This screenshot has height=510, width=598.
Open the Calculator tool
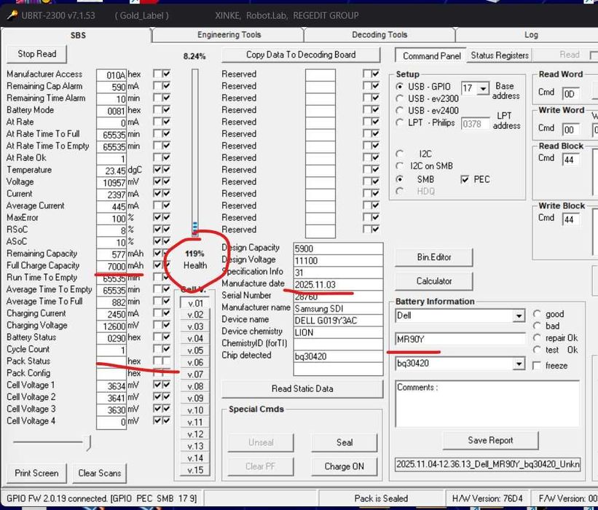(x=433, y=281)
